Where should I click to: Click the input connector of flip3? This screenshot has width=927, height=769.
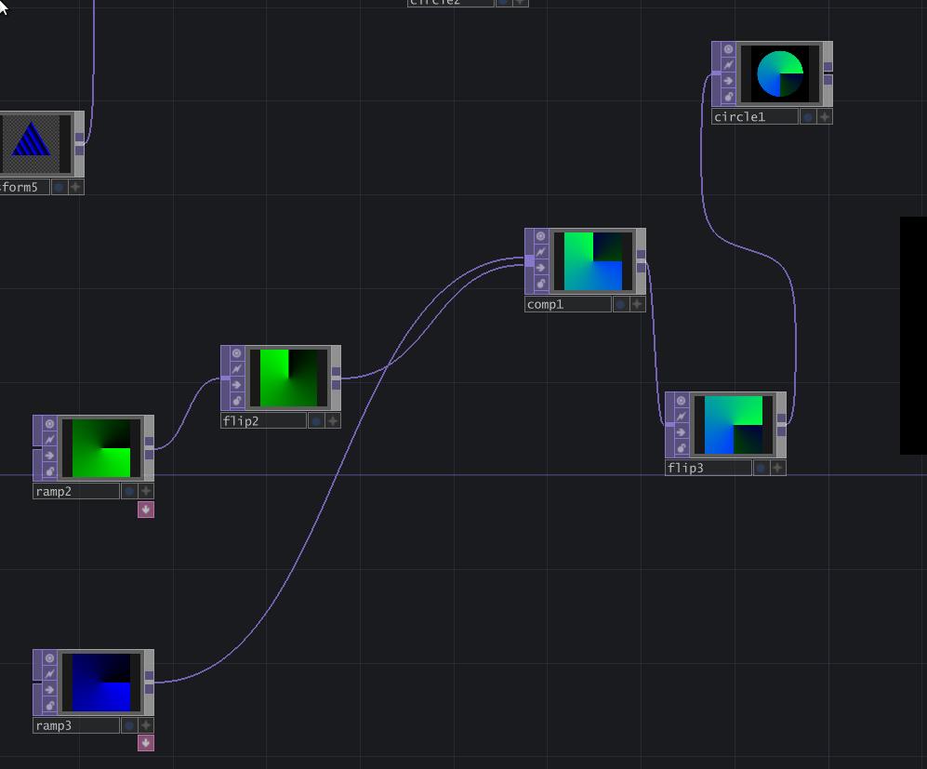669,424
